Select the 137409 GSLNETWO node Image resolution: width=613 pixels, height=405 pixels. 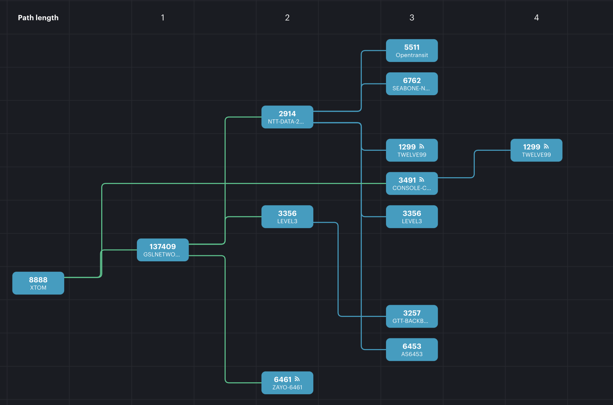pyautogui.click(x=163, y=250)
